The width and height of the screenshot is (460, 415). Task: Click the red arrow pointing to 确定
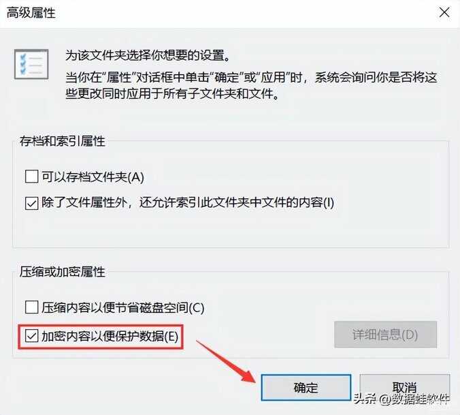(x=226, y=362)
